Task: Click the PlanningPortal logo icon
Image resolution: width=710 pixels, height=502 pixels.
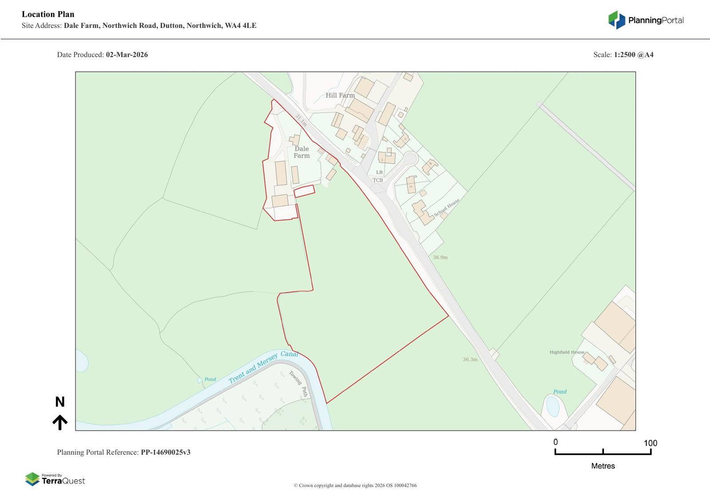Action: point(616,20)
